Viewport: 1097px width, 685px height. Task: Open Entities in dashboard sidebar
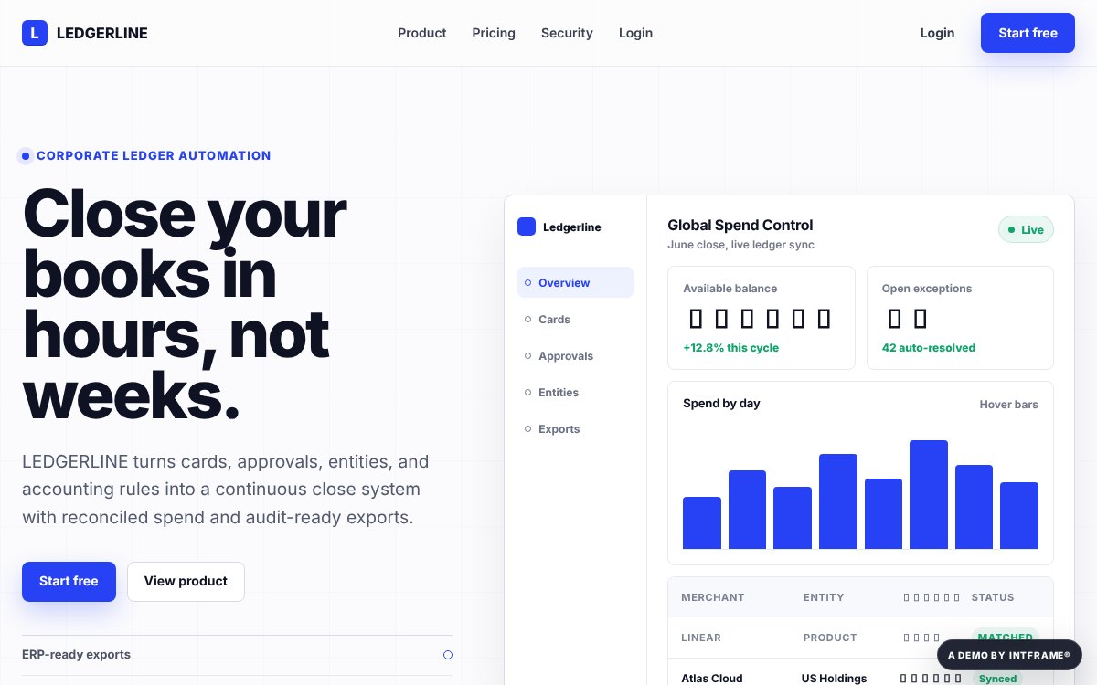(x=575, y=392)
